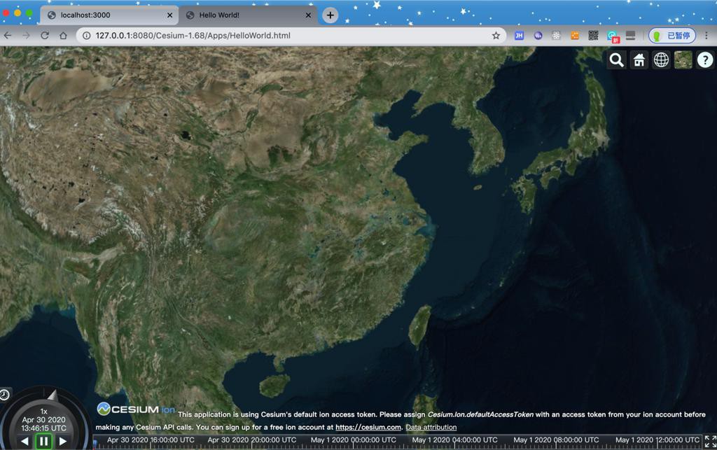Click the profile button labeled 已暂停
This screenshot has width=717, height=450.
[x=672, y=35]
